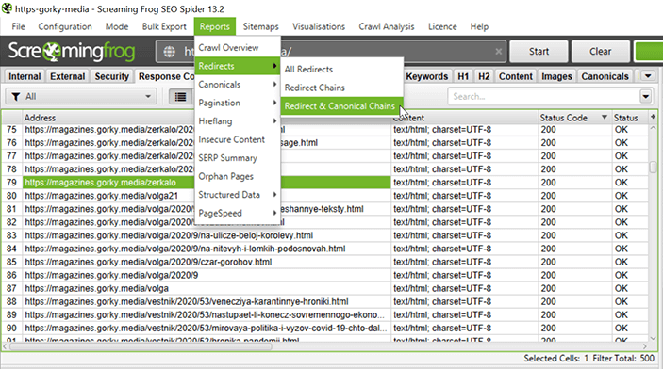The image size is (663, 369).
Task: Expand the PageSpeed submenu
Action: pos(238,213)
